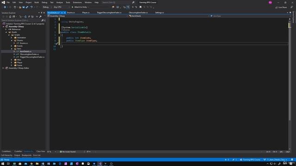The height and width of the screenshot is (166, 296).
Task: Collapse the Assembly-CSharp project node
Action: click(3, 27)
